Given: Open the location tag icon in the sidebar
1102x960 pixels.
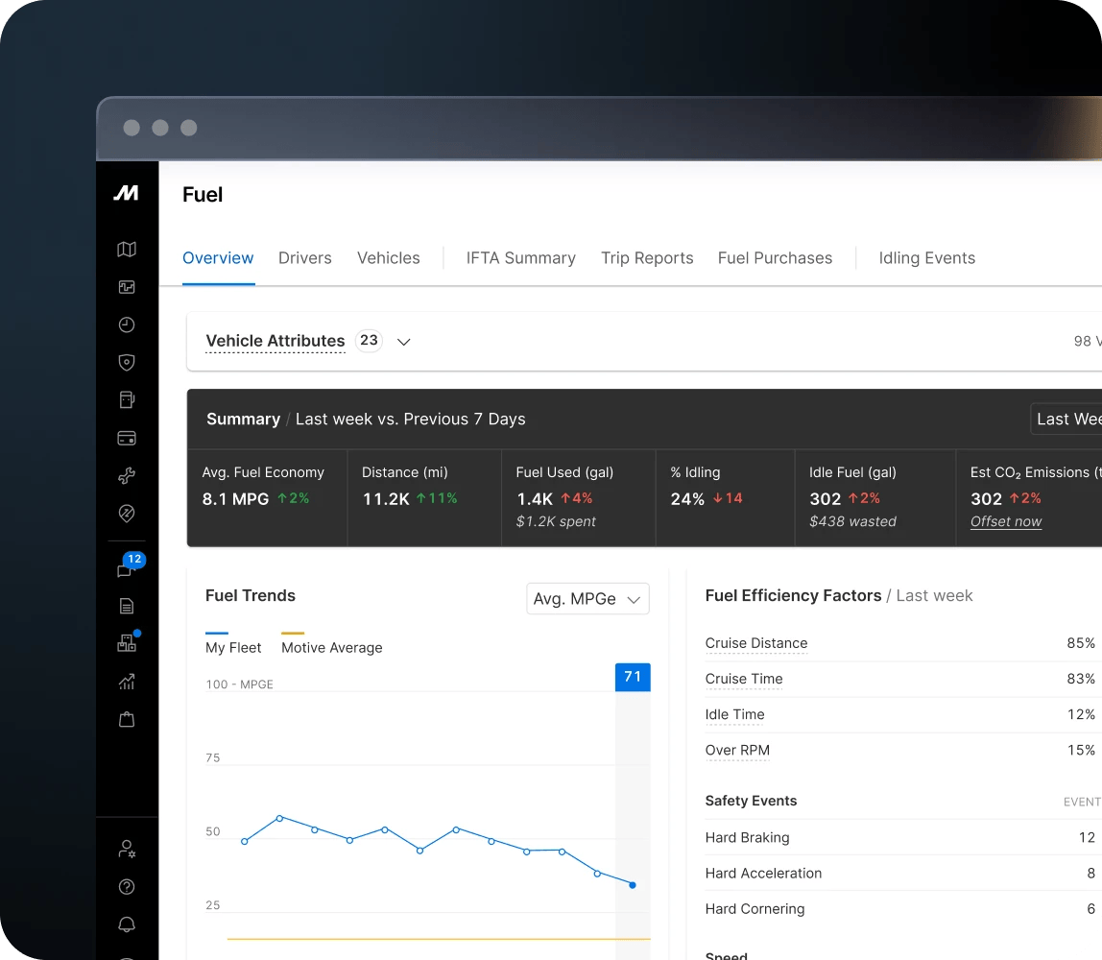Looking at the screenshot, I should point(127,514).
